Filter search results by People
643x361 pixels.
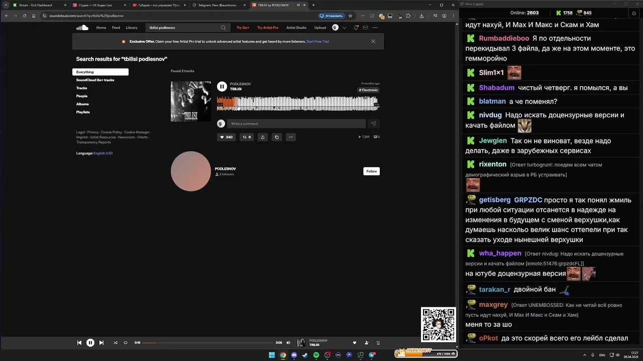coord(82,96)
